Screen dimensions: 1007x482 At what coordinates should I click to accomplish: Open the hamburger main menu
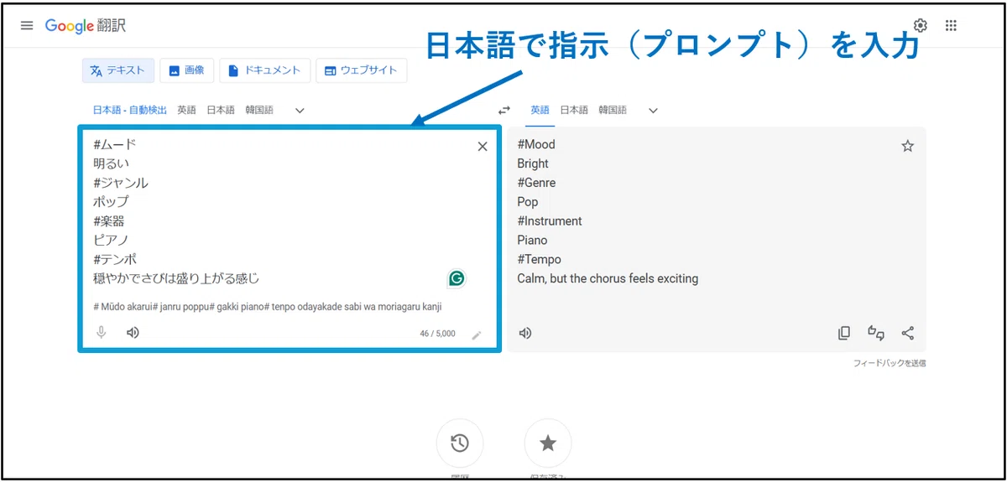coord(27,25)
